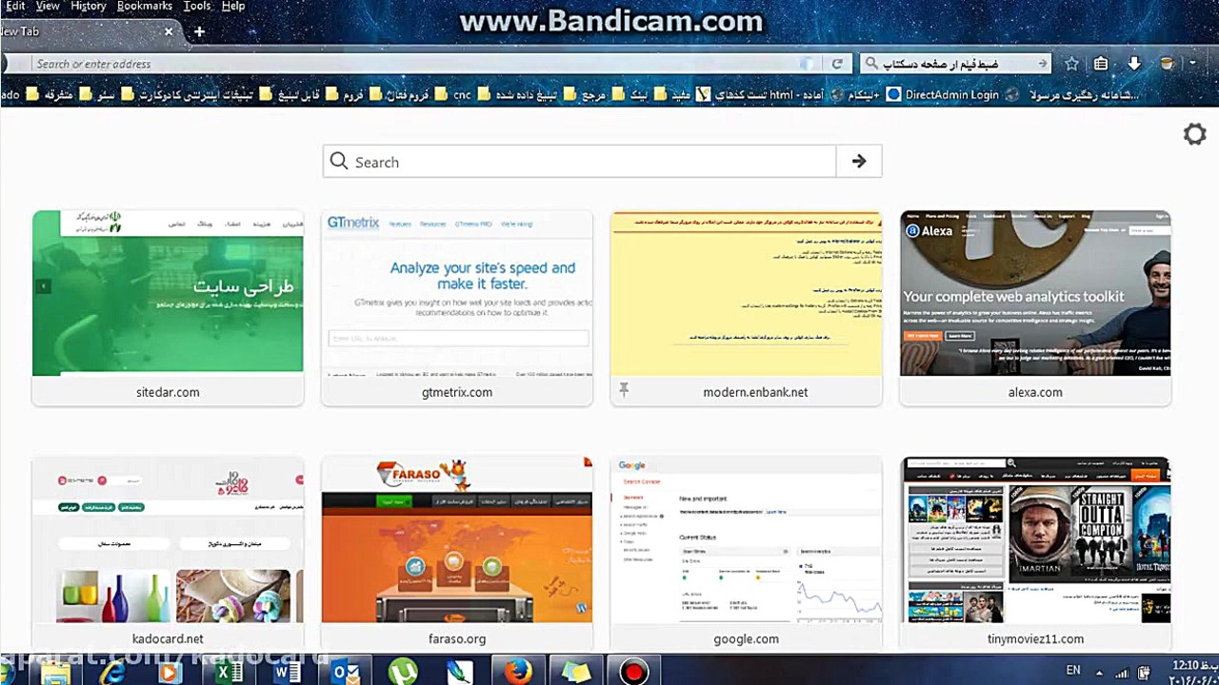
Task: Open new tab page settings gear
Action: 1194,134
